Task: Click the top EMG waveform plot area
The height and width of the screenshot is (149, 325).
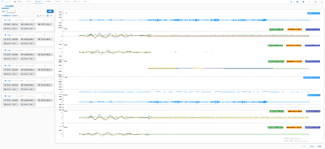Action: [188, 20]
